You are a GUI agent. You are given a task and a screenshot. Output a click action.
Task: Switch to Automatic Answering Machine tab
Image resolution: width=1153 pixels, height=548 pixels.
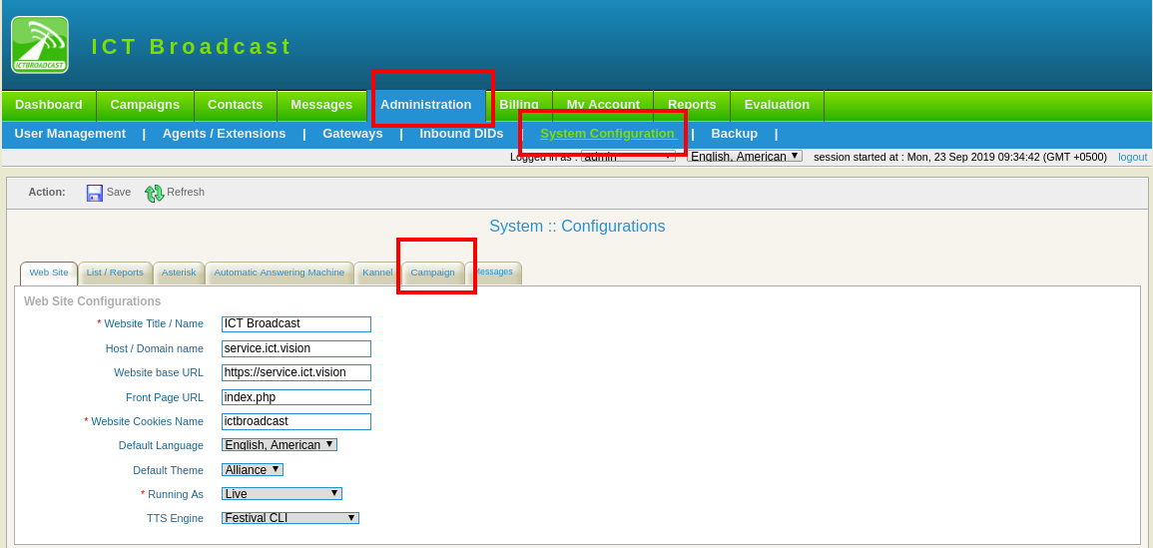(280, 273)
